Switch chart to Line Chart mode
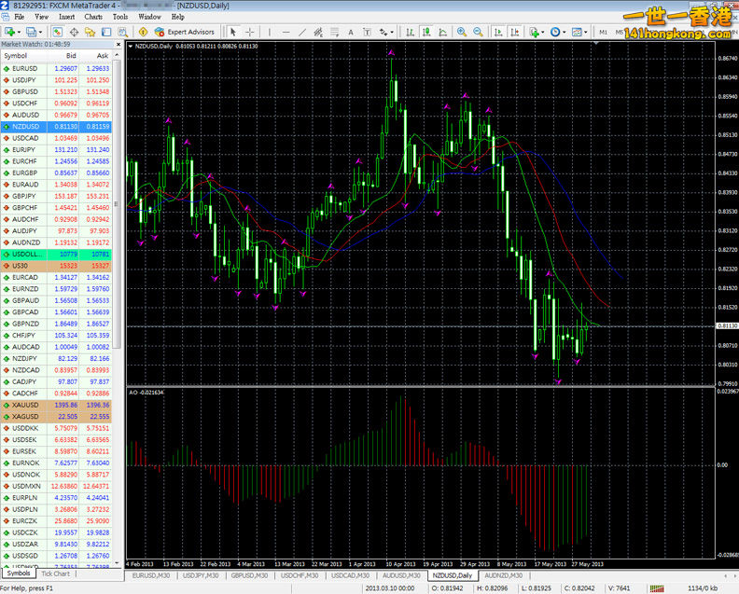This screenshot has width=739, height=594. click(442, 32)
